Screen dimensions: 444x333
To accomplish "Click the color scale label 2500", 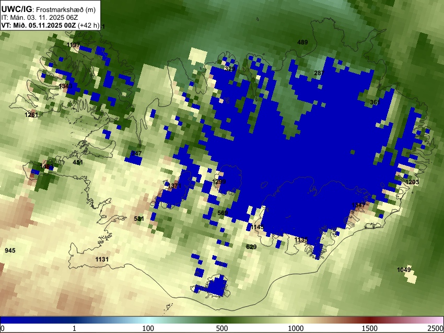I will tap(436, 328).
